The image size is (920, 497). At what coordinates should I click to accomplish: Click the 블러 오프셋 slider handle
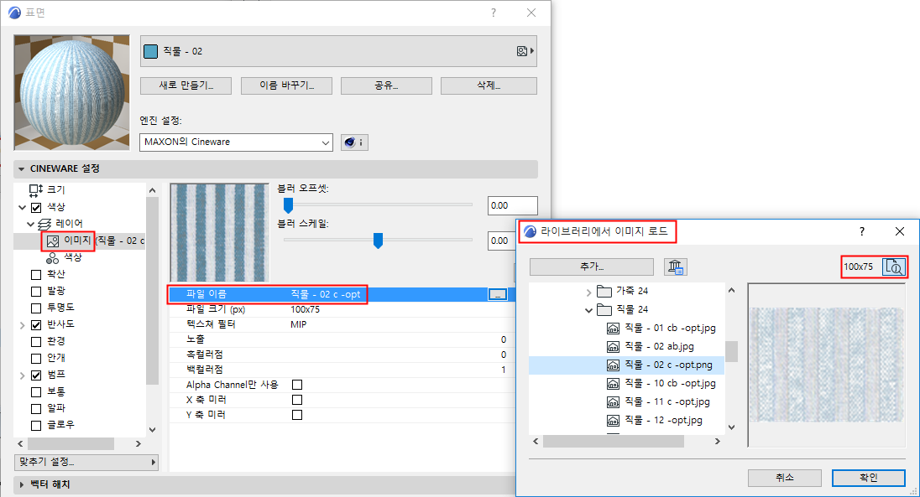[x=288, y=205]
